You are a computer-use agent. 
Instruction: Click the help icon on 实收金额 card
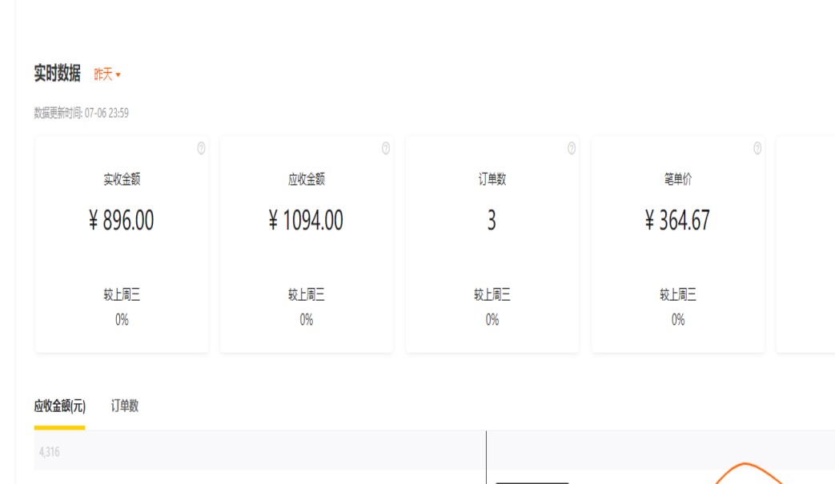pos(201,148)
